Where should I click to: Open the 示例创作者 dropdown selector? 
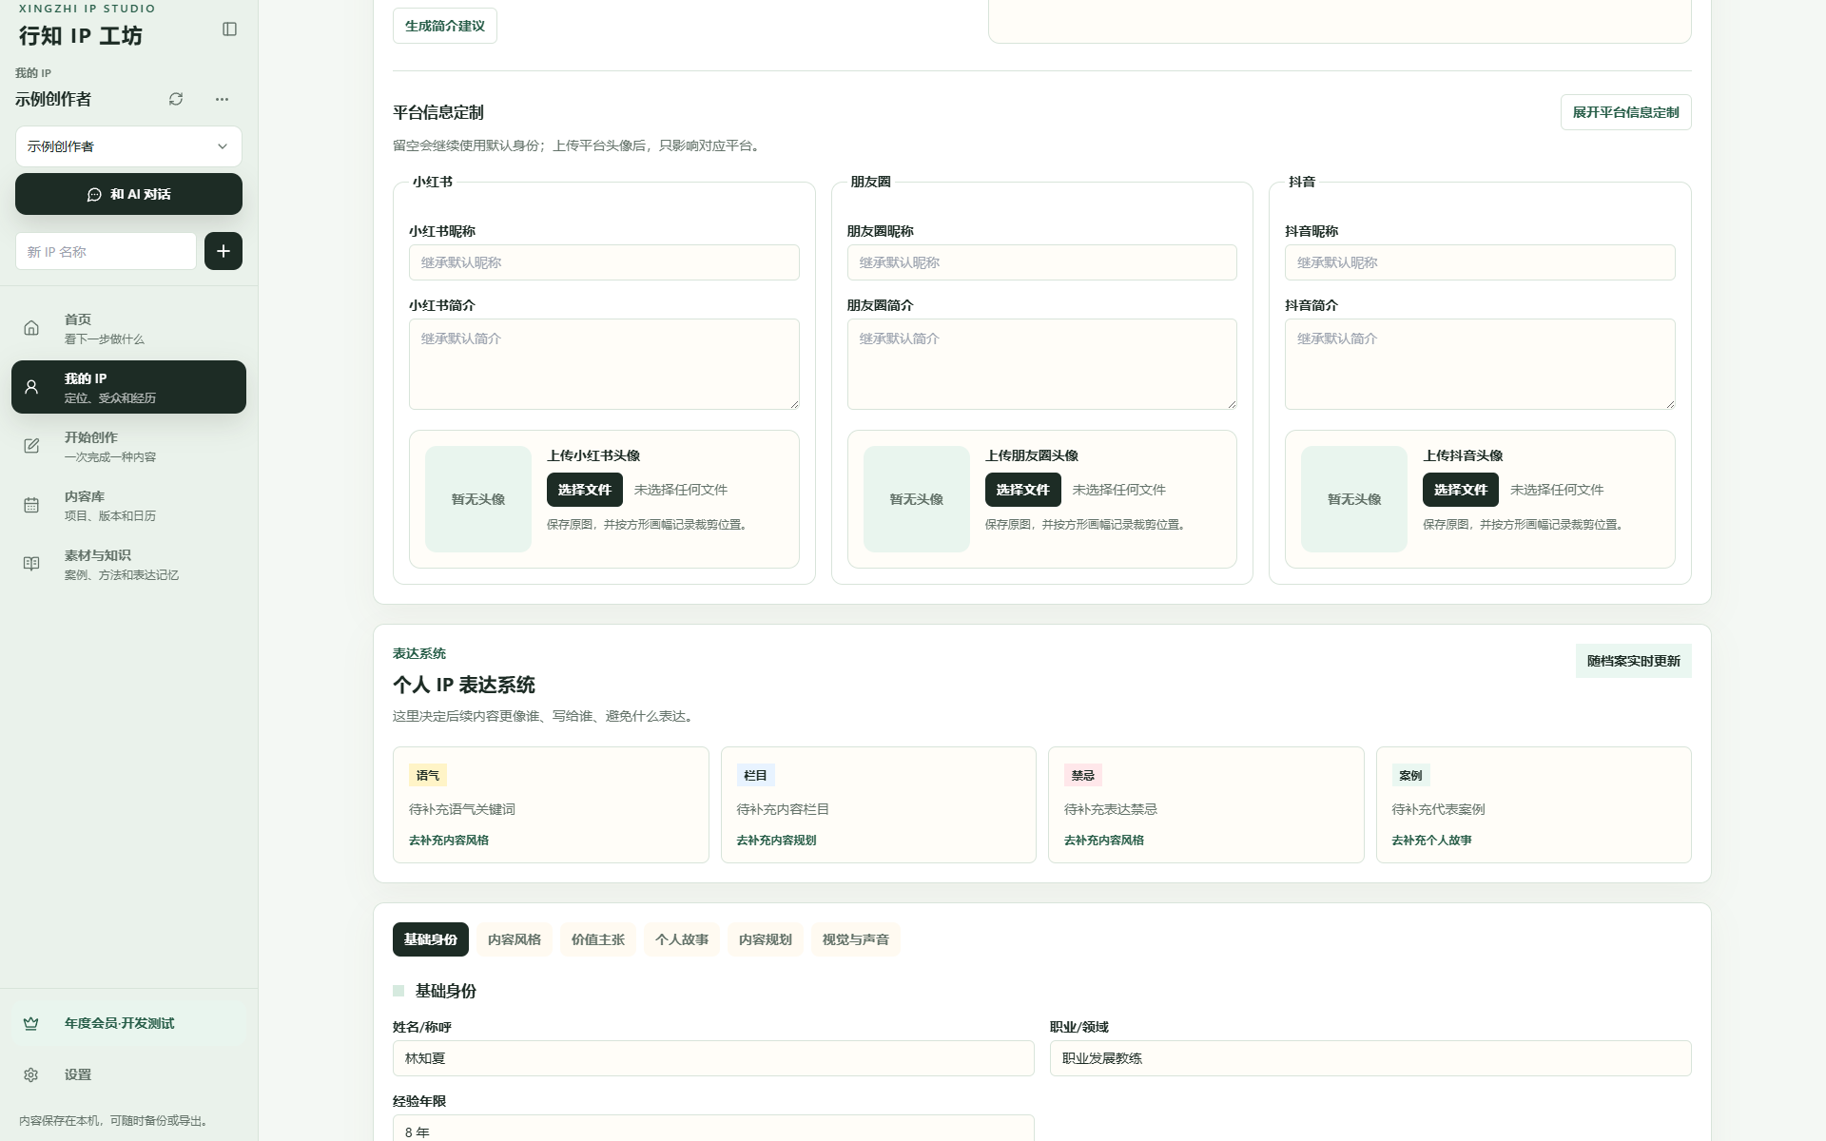coord(128,146)
